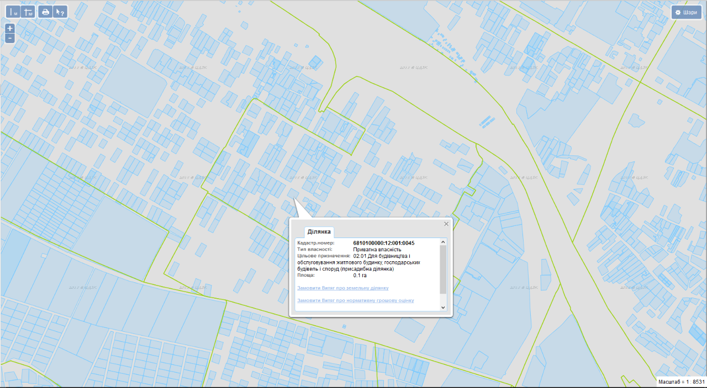Screen dimensions: 707x388
Task: Click popup scrollbar up arrow
Action: pyautogui.click(x=443, y=242)
